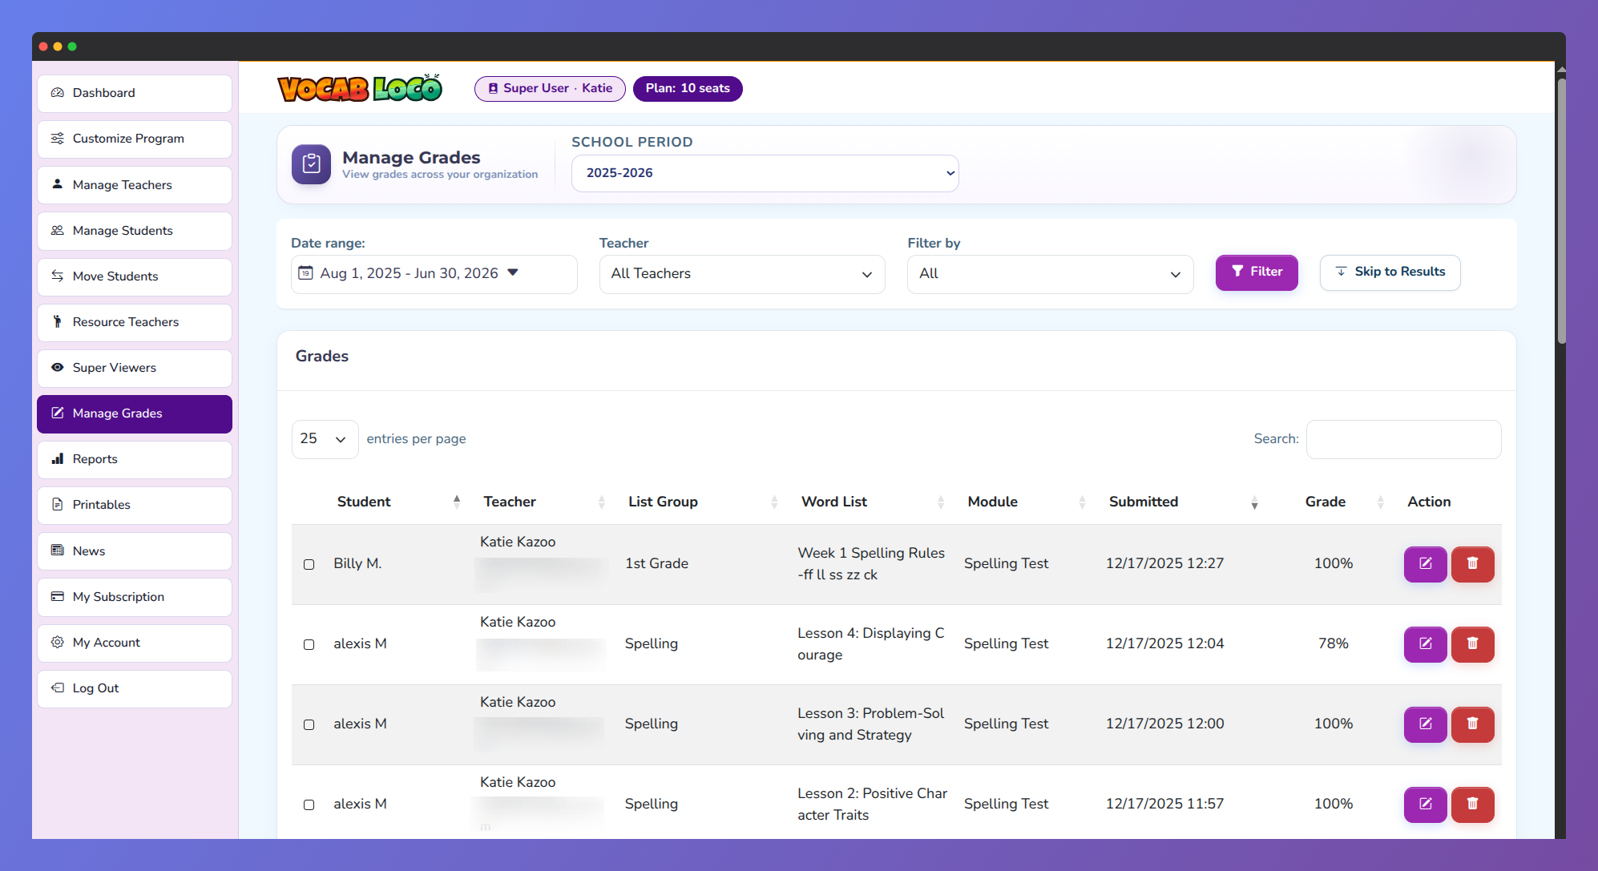Go to Manage Teachers
Image resolution: width=1598 pixels, height=871 pixels.
(135, 185)
